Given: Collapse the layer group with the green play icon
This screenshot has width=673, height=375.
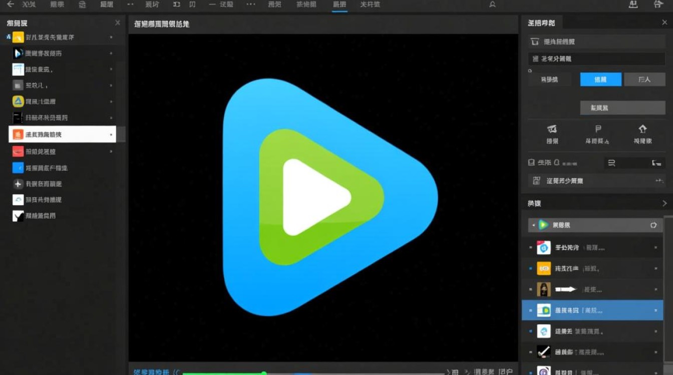Looking at the screenshot, I should click(534, 225).
